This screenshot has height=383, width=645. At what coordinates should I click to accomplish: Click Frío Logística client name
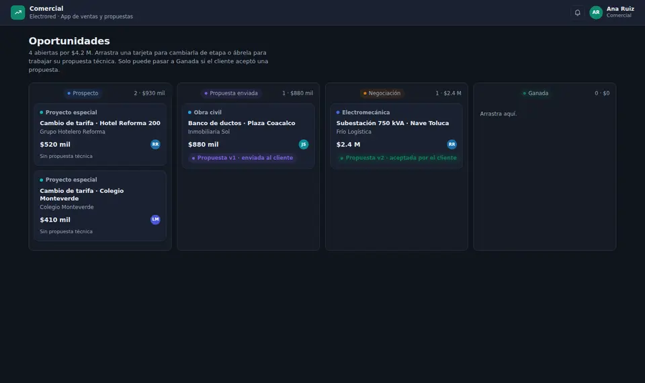tap(353, 132)
